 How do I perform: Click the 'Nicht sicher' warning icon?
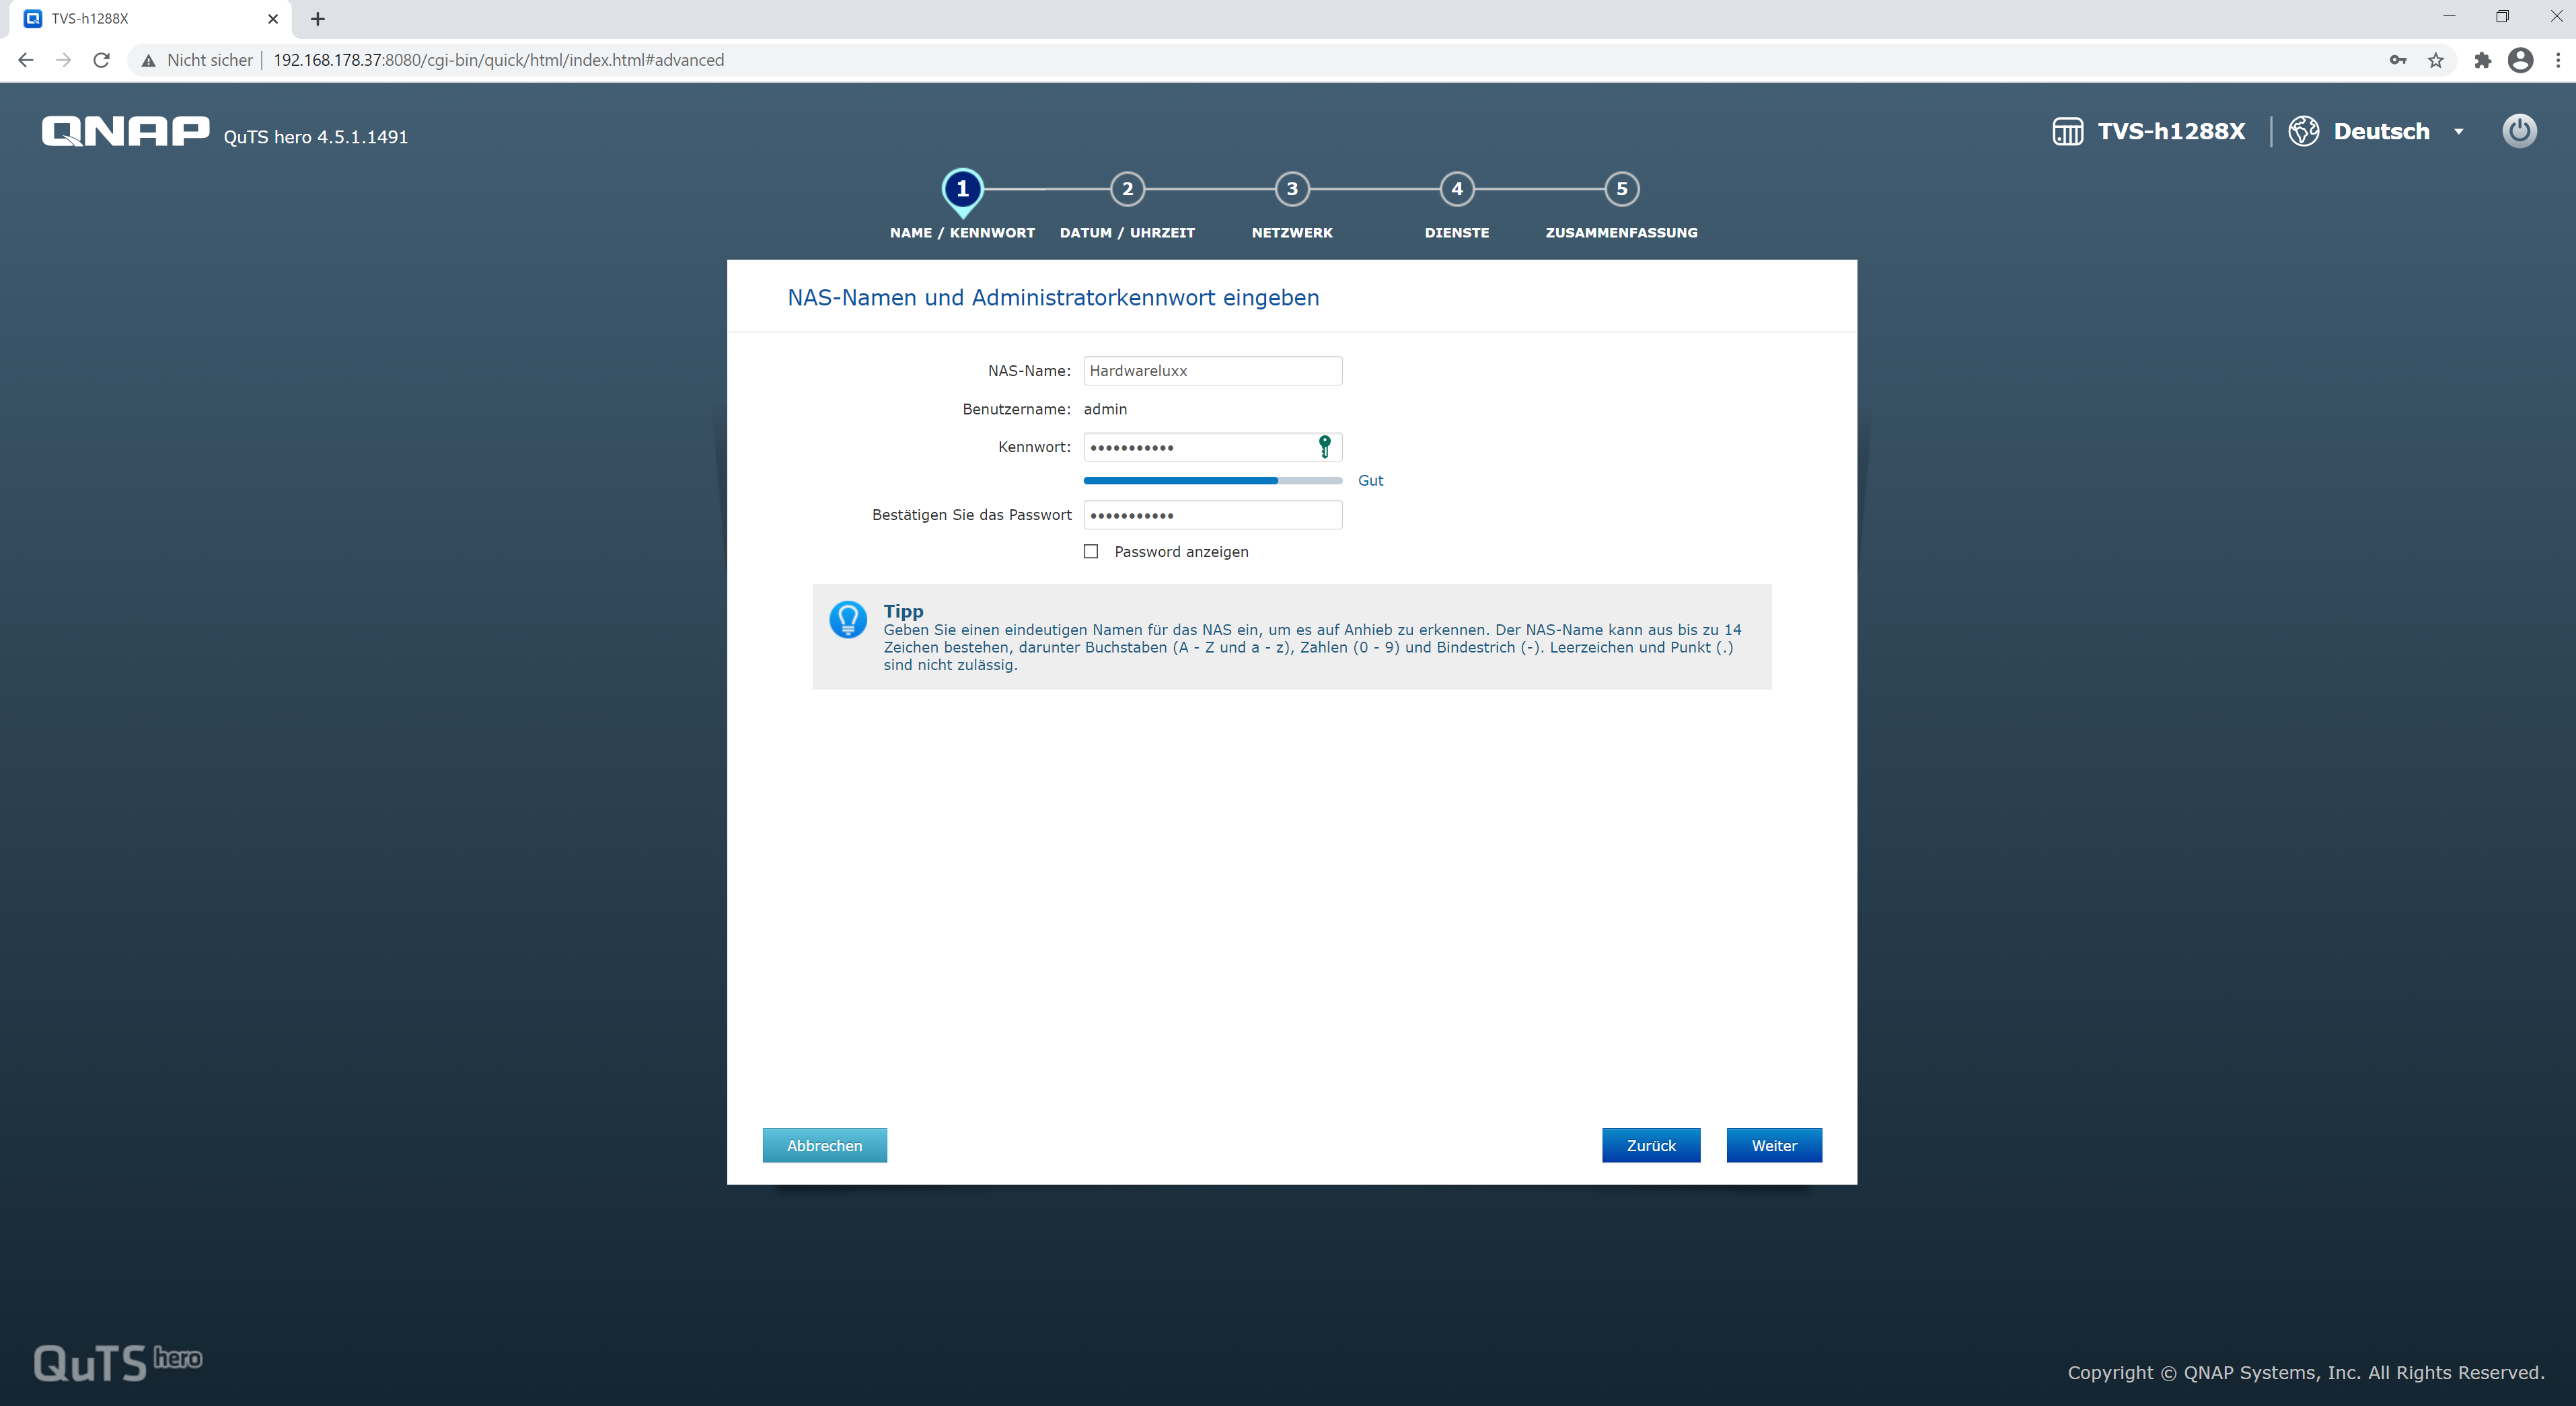[x=148, y=60]
